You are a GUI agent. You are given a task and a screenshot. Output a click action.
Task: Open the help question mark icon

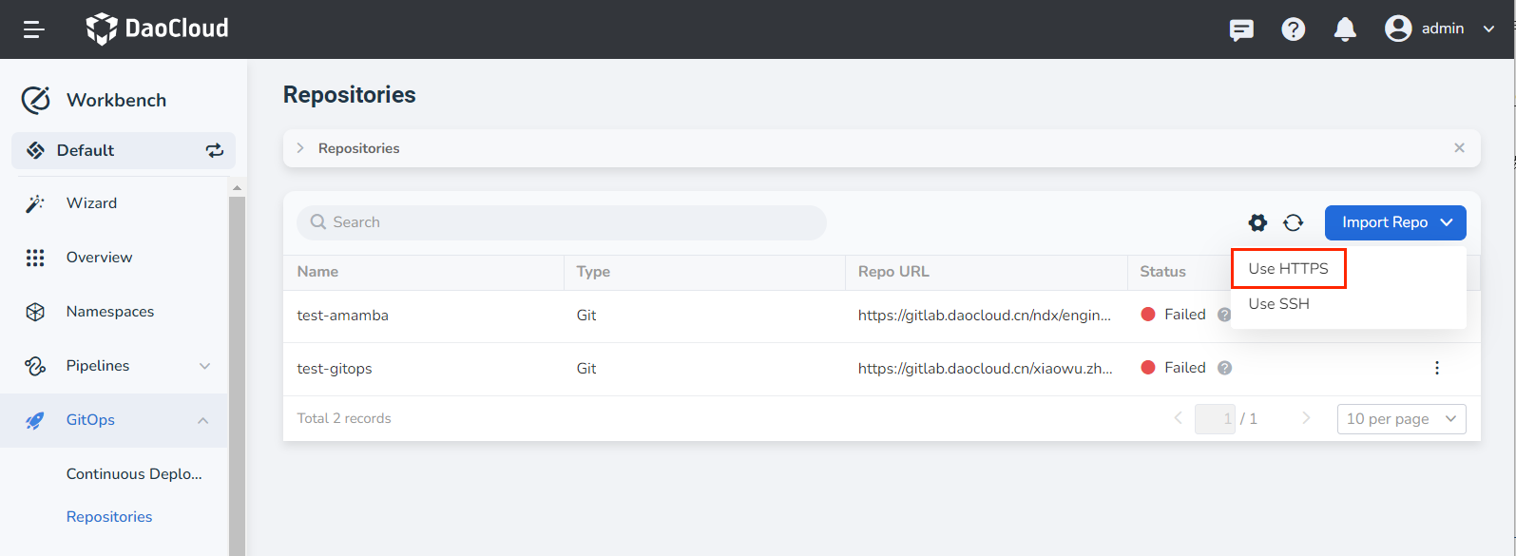click(1294, 29)
